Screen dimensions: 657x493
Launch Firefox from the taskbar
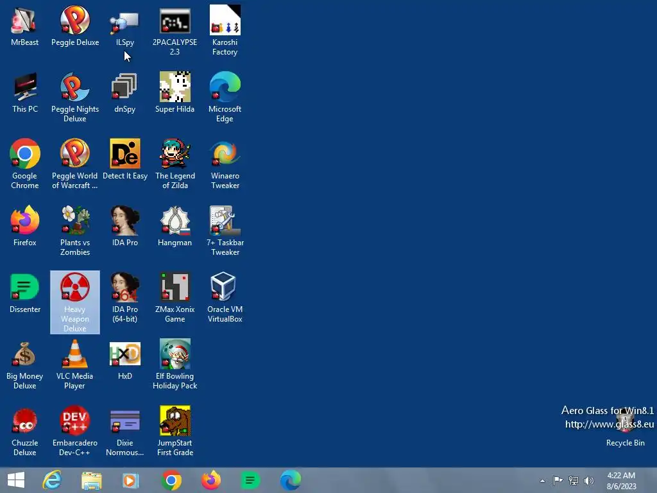tap(210, 480)
